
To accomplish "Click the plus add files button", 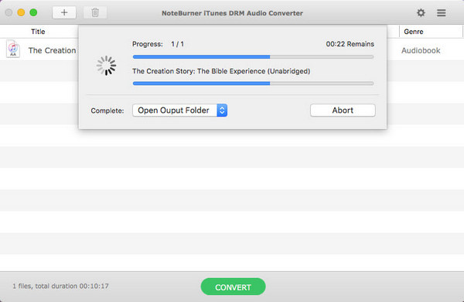I will coord(64,12).
